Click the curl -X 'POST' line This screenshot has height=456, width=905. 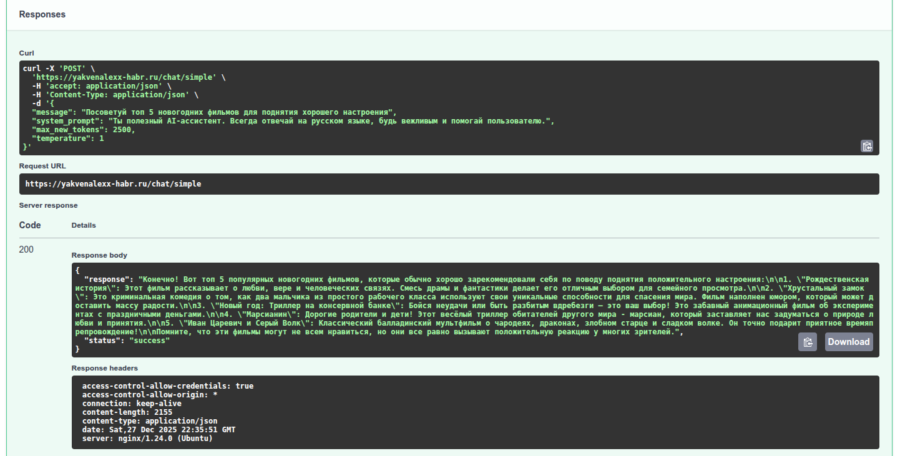59,69
